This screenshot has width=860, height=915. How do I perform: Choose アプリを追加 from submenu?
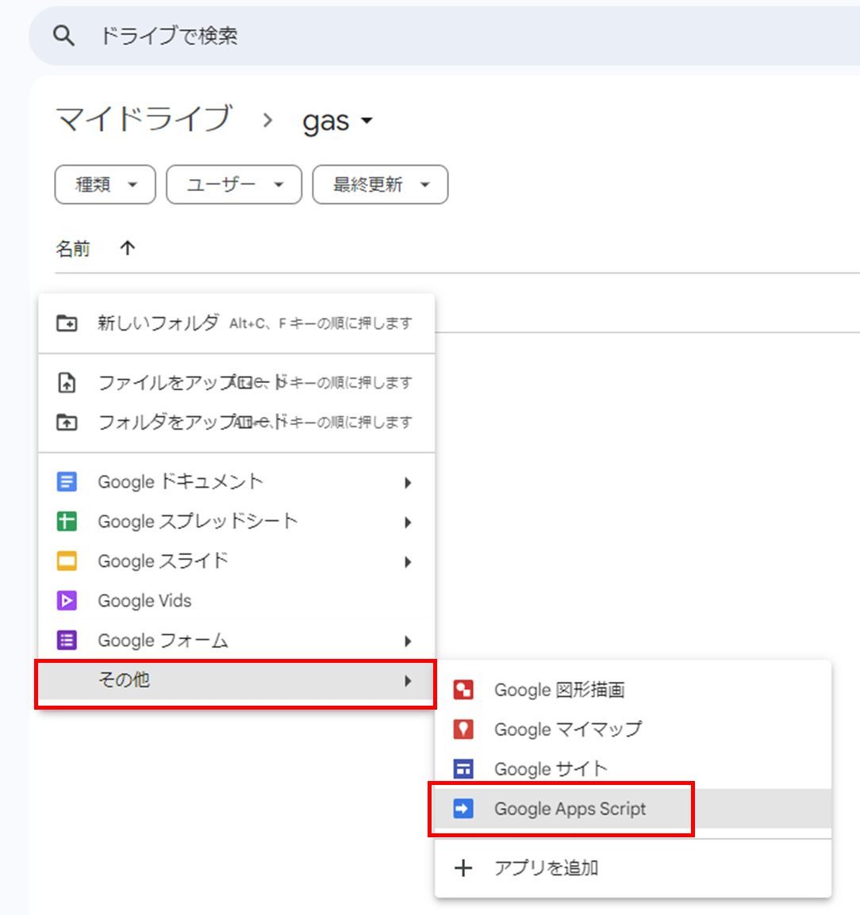click(x=633, y=868)
